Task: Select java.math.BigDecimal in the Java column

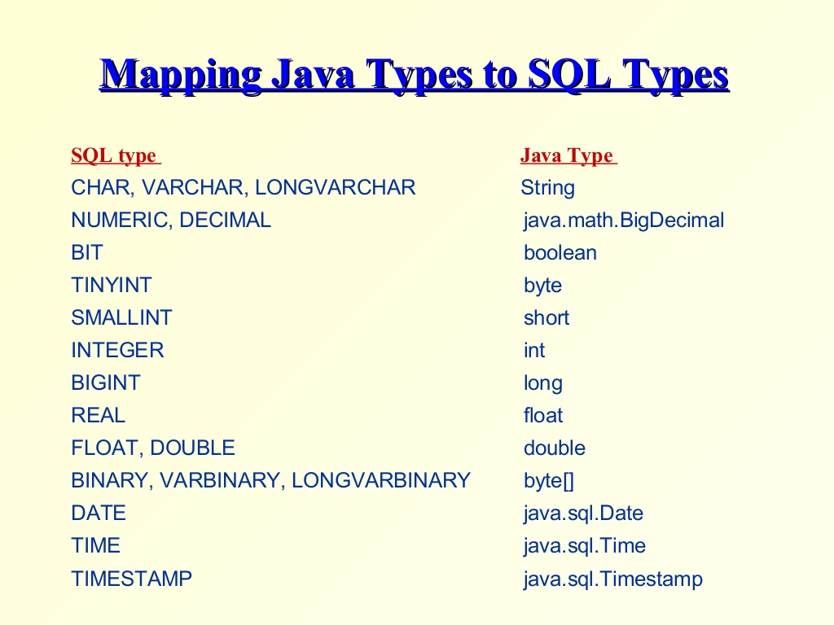Action: pyautogui.click(x=623, y=220)
